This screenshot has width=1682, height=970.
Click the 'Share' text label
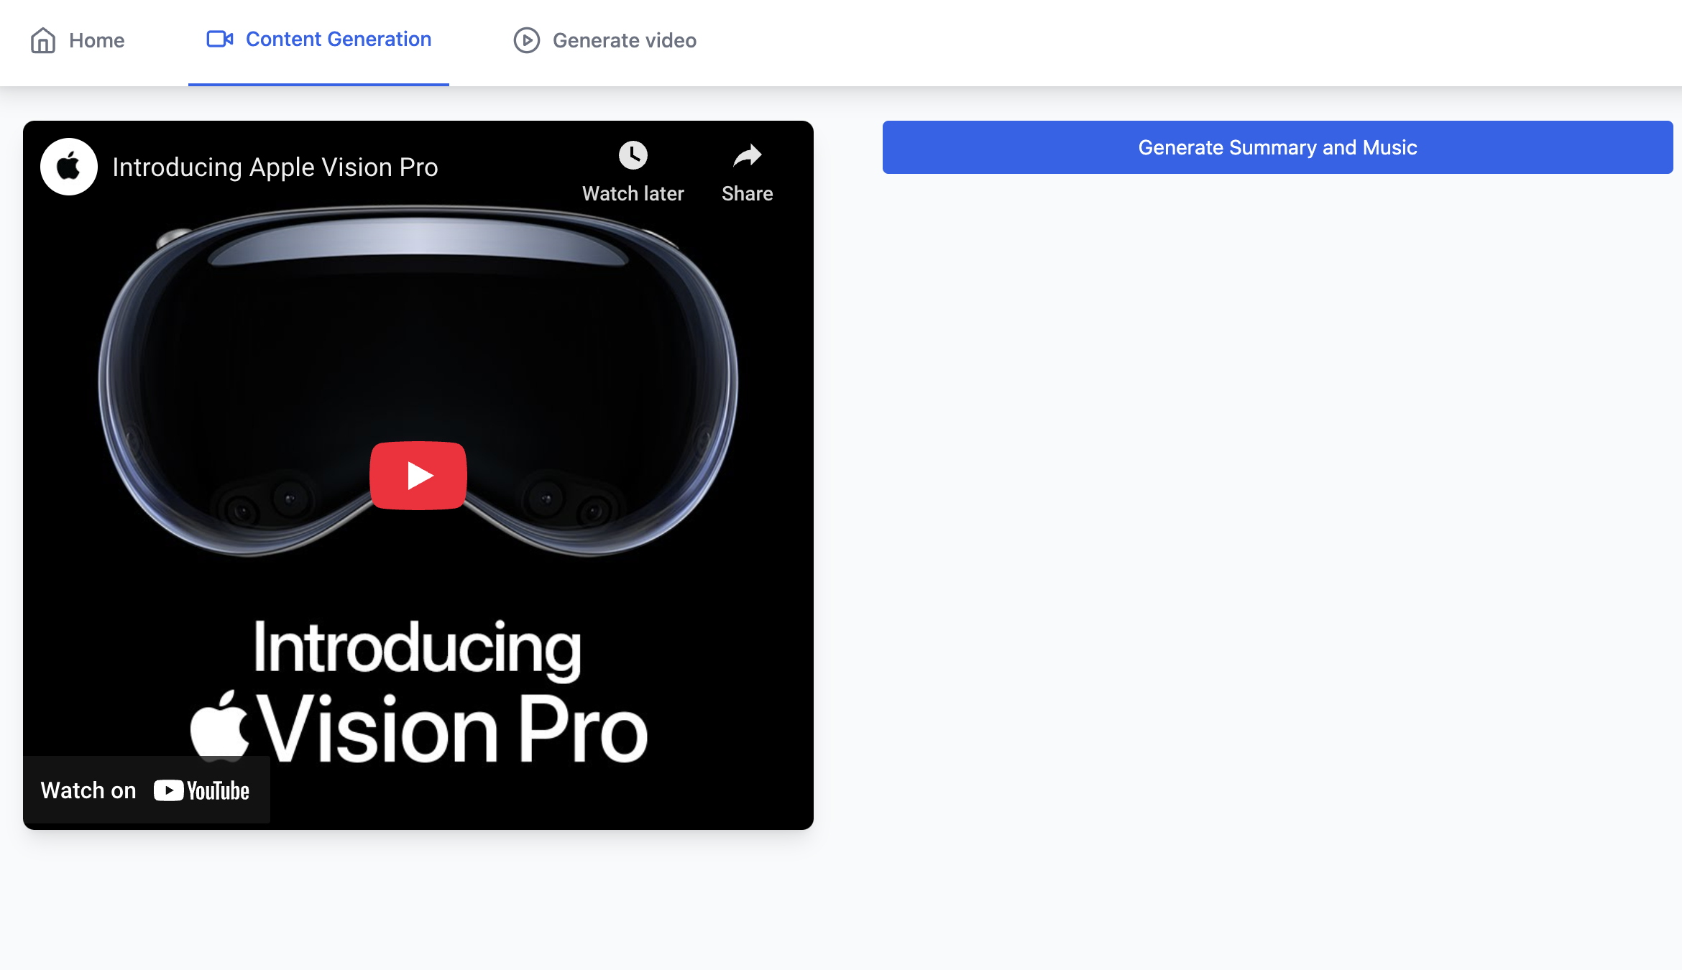point(747,193)
